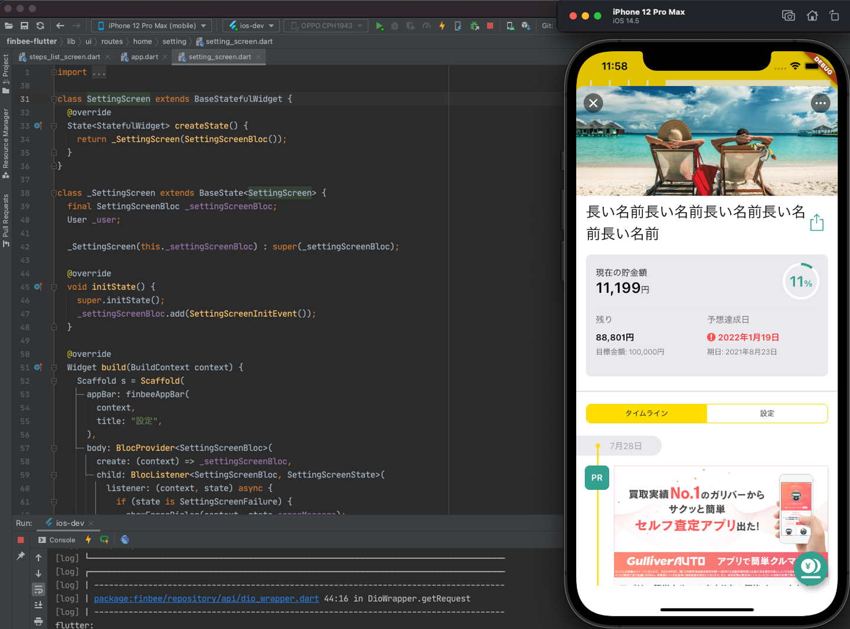This screenshot has width=850, height=629.
Task: Open the iPhone 12 Pro Max device dropdown
Action: (x=152, y=26)
